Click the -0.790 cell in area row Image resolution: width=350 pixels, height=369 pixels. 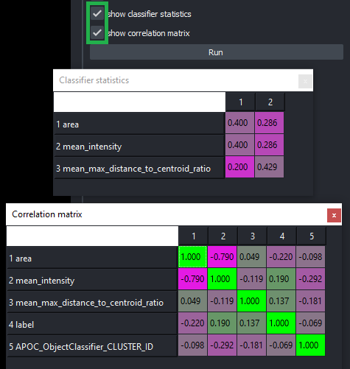click(222, 257)
